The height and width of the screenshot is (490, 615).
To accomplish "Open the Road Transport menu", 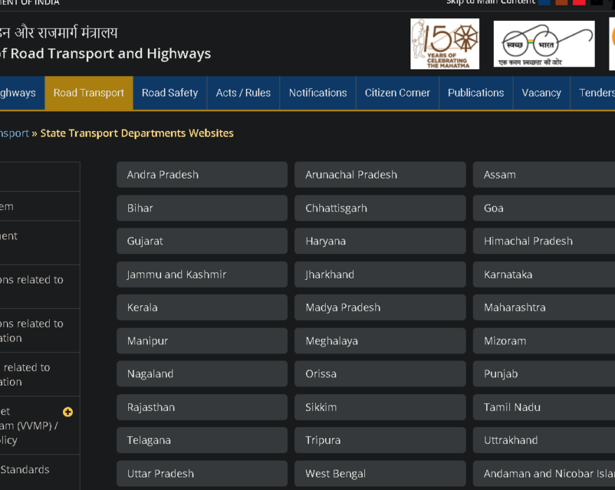I will (89, 93).
